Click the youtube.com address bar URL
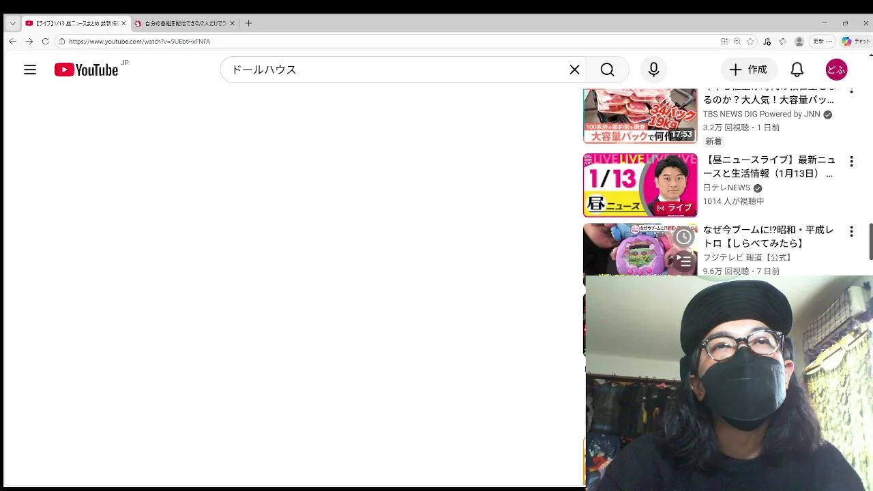This screenshot has height=491, width=873. coord(139,42)
